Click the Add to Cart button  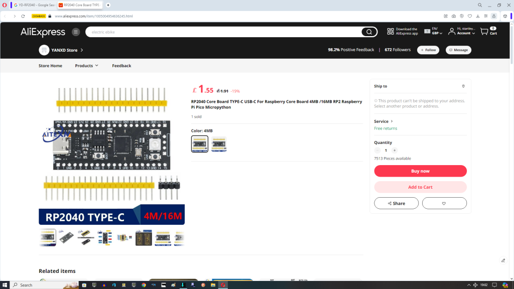[x=420, y=187]
